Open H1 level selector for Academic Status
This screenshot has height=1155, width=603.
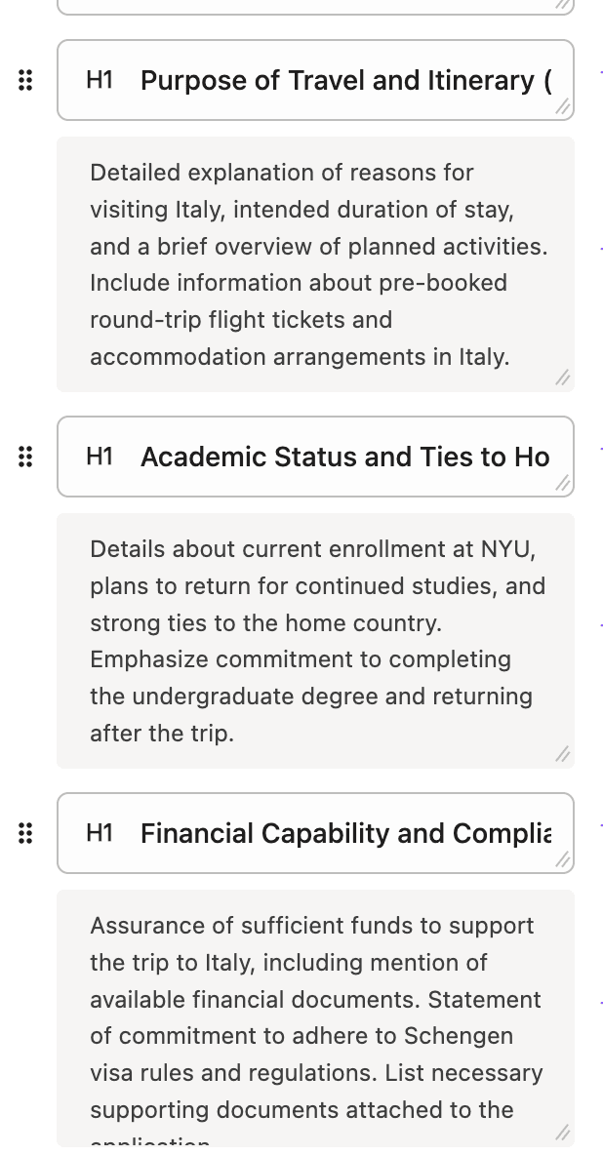100,457
